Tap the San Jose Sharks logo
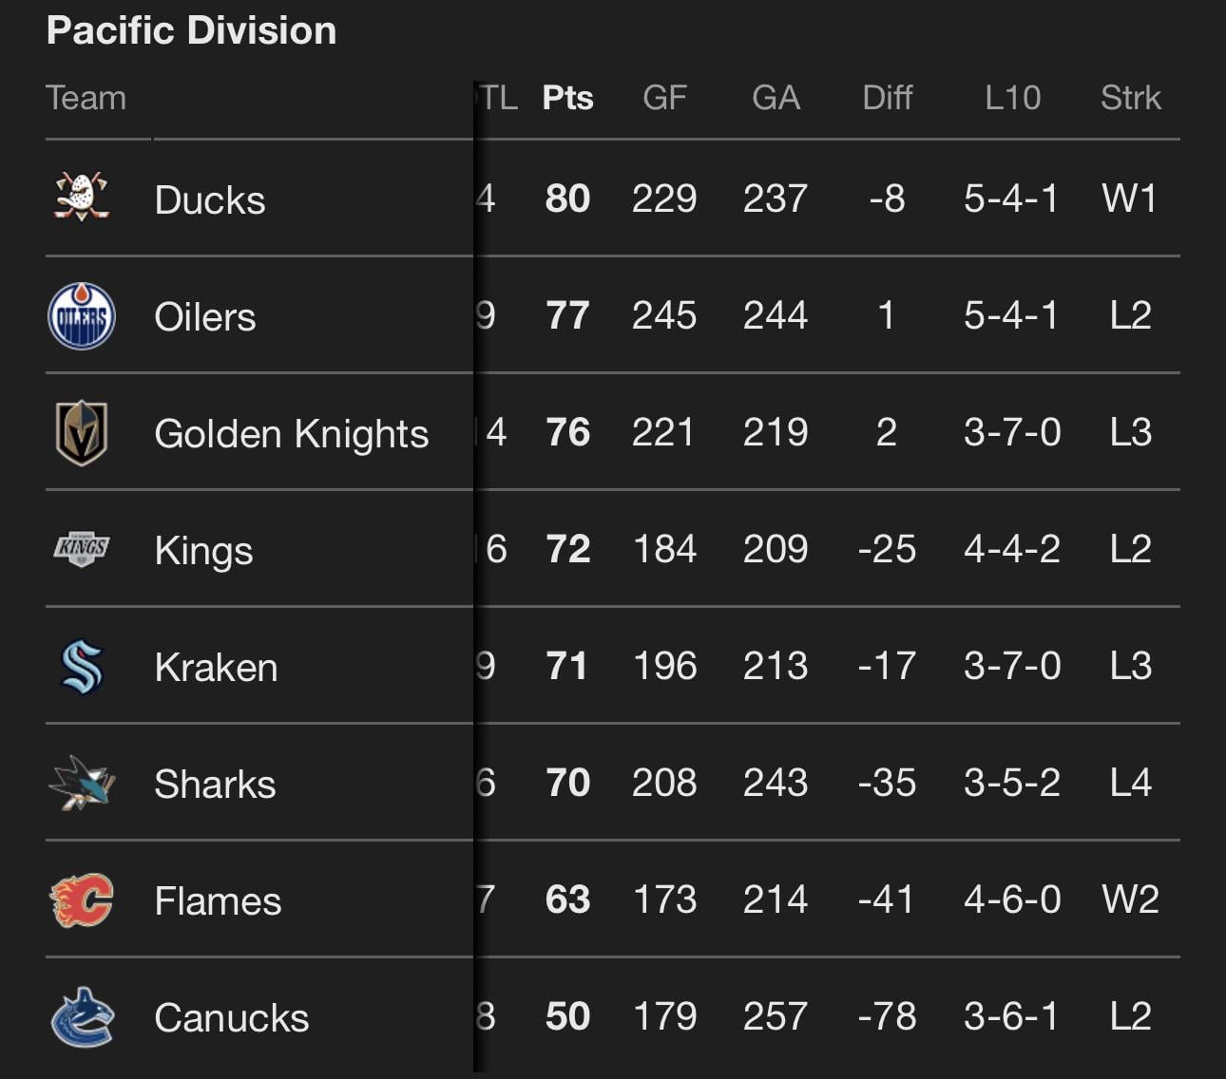Screen dimensions: 1226x1079 pyautogui.click(x=82, y=784)
